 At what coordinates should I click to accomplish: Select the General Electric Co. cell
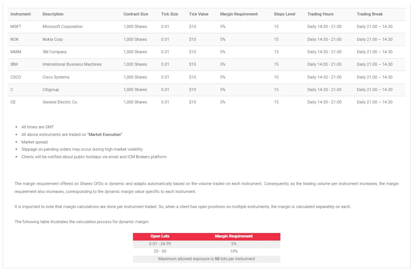pos(60,102)
